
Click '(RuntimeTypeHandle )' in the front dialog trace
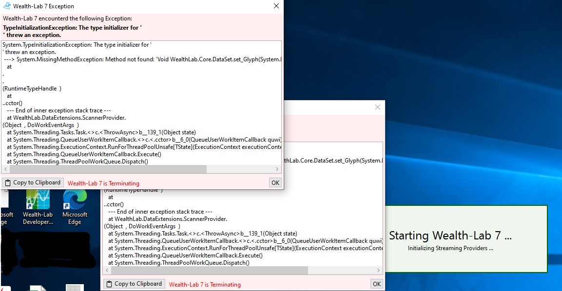click(x=32, y=89)
